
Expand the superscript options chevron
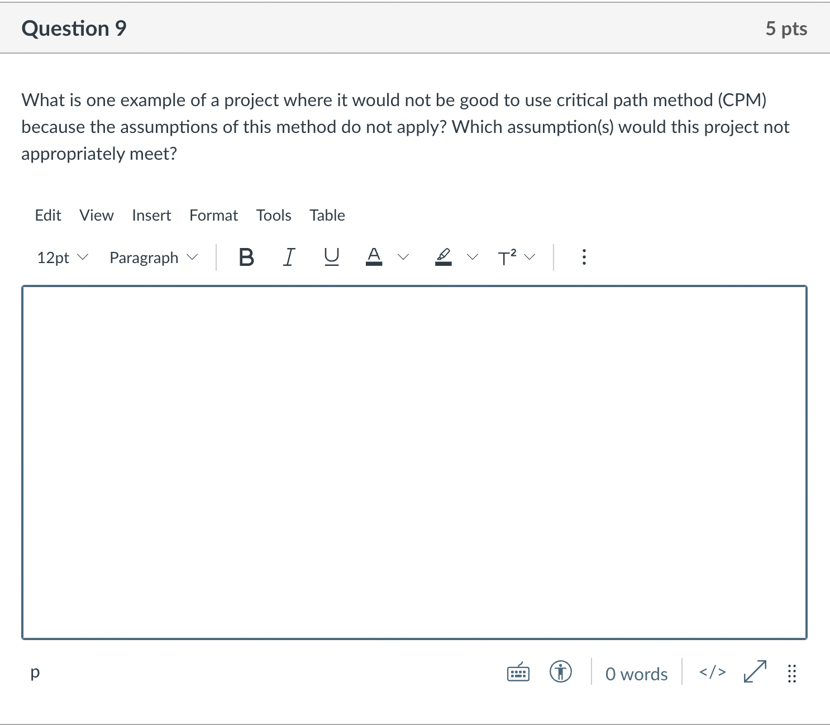pyautogui.click(x=530, y=257)
